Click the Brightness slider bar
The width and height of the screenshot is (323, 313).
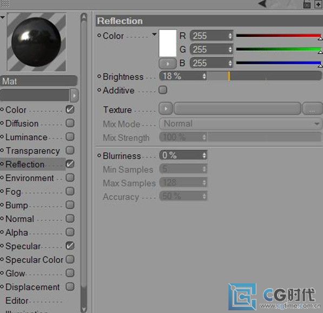click(x=265, y=76)
